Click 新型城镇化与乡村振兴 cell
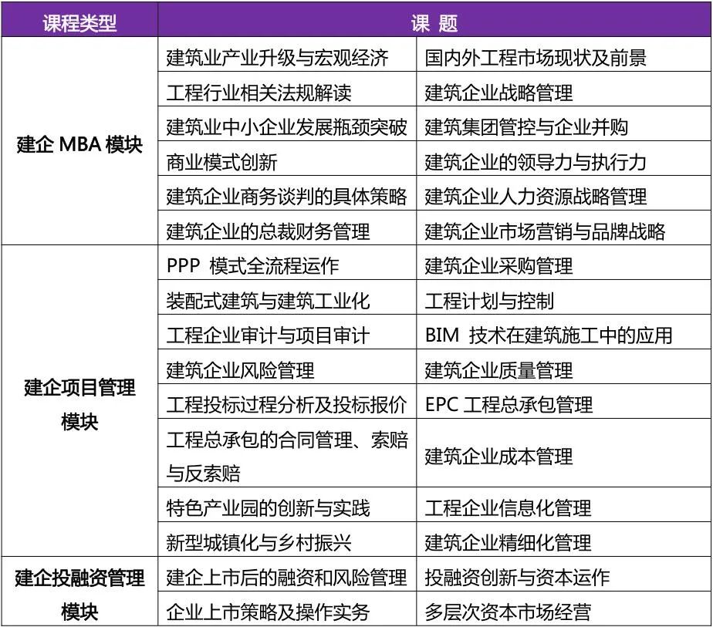The image size is (713, 627). 287,539
